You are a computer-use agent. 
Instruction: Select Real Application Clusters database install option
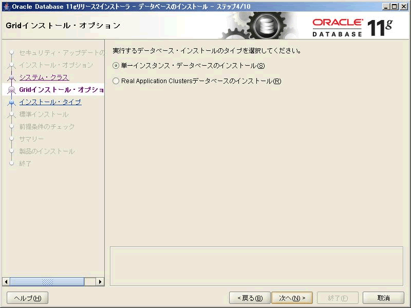116,81
